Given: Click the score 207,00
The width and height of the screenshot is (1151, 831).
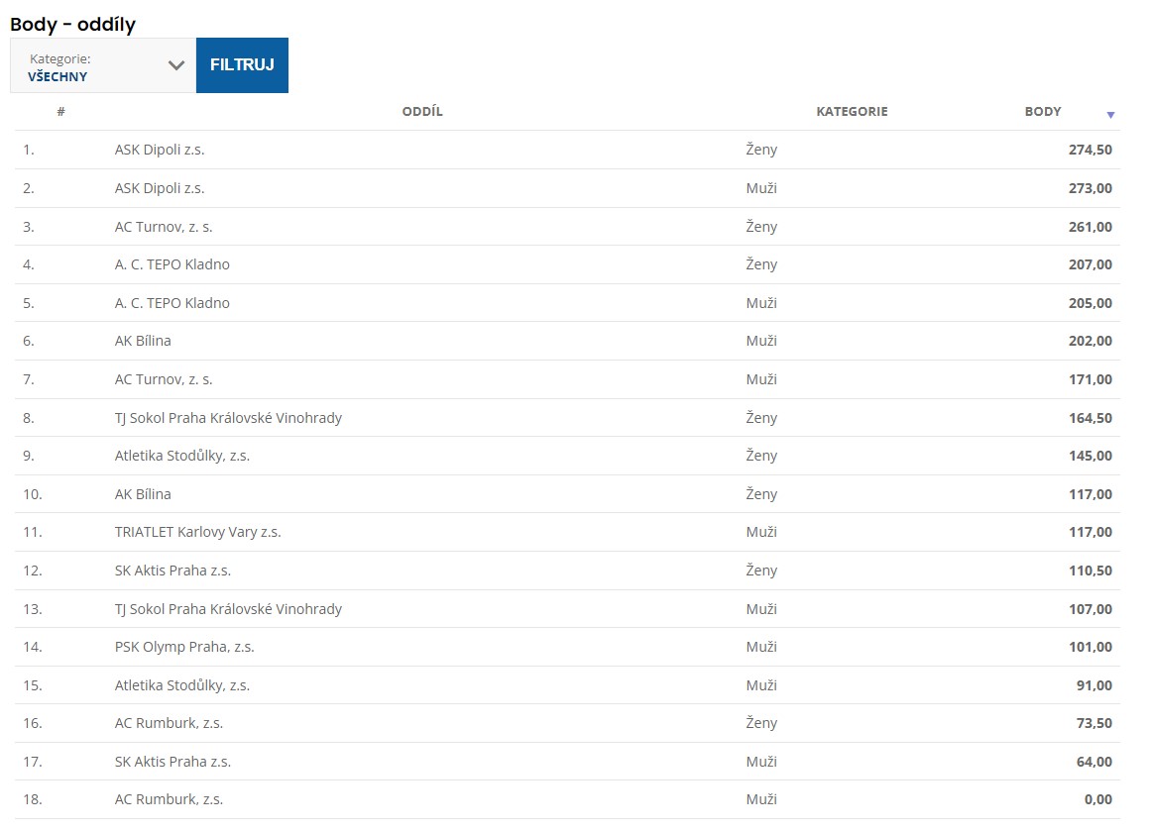Looking at the screenshot, I should 1091,264.
